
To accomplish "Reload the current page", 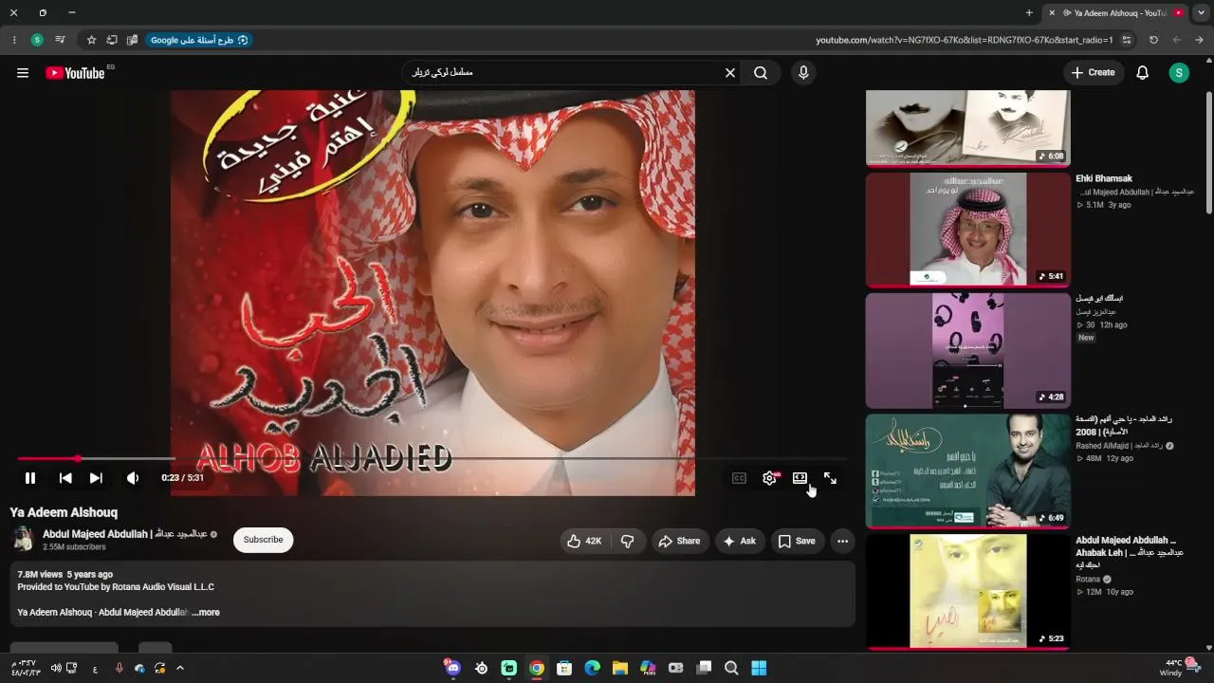I will tap(1153, 40).
